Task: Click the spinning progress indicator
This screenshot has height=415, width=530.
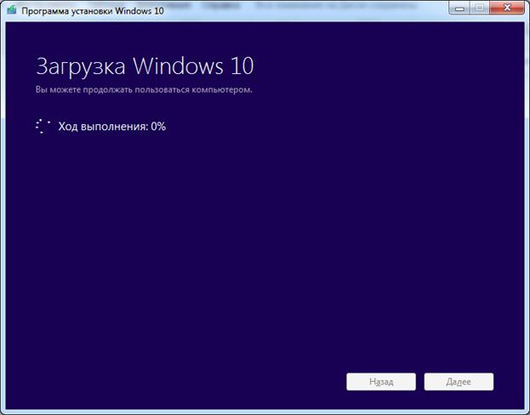Action: [x=43, y=127]
